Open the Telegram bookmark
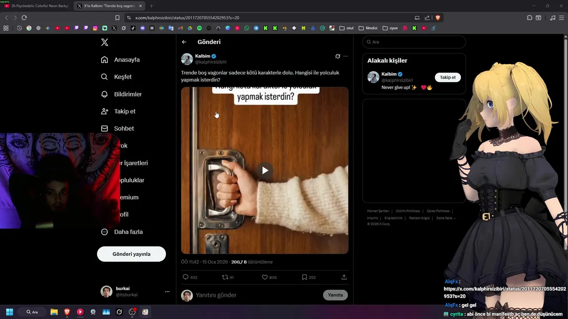Image resolution: width=568 pixels, height=319 pixels. 256,28
